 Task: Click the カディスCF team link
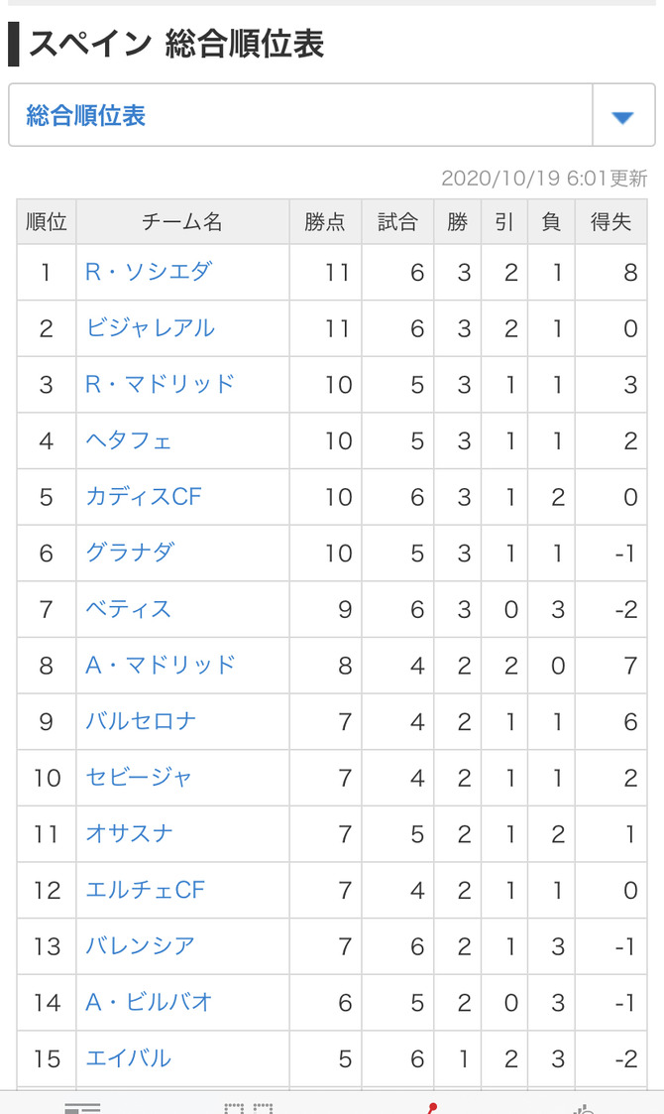click(144, 496)
